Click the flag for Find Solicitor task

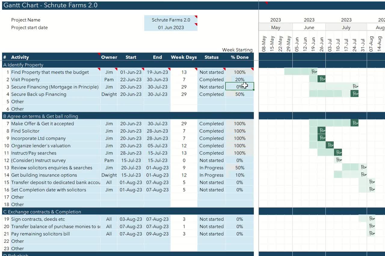click(322, 131)
